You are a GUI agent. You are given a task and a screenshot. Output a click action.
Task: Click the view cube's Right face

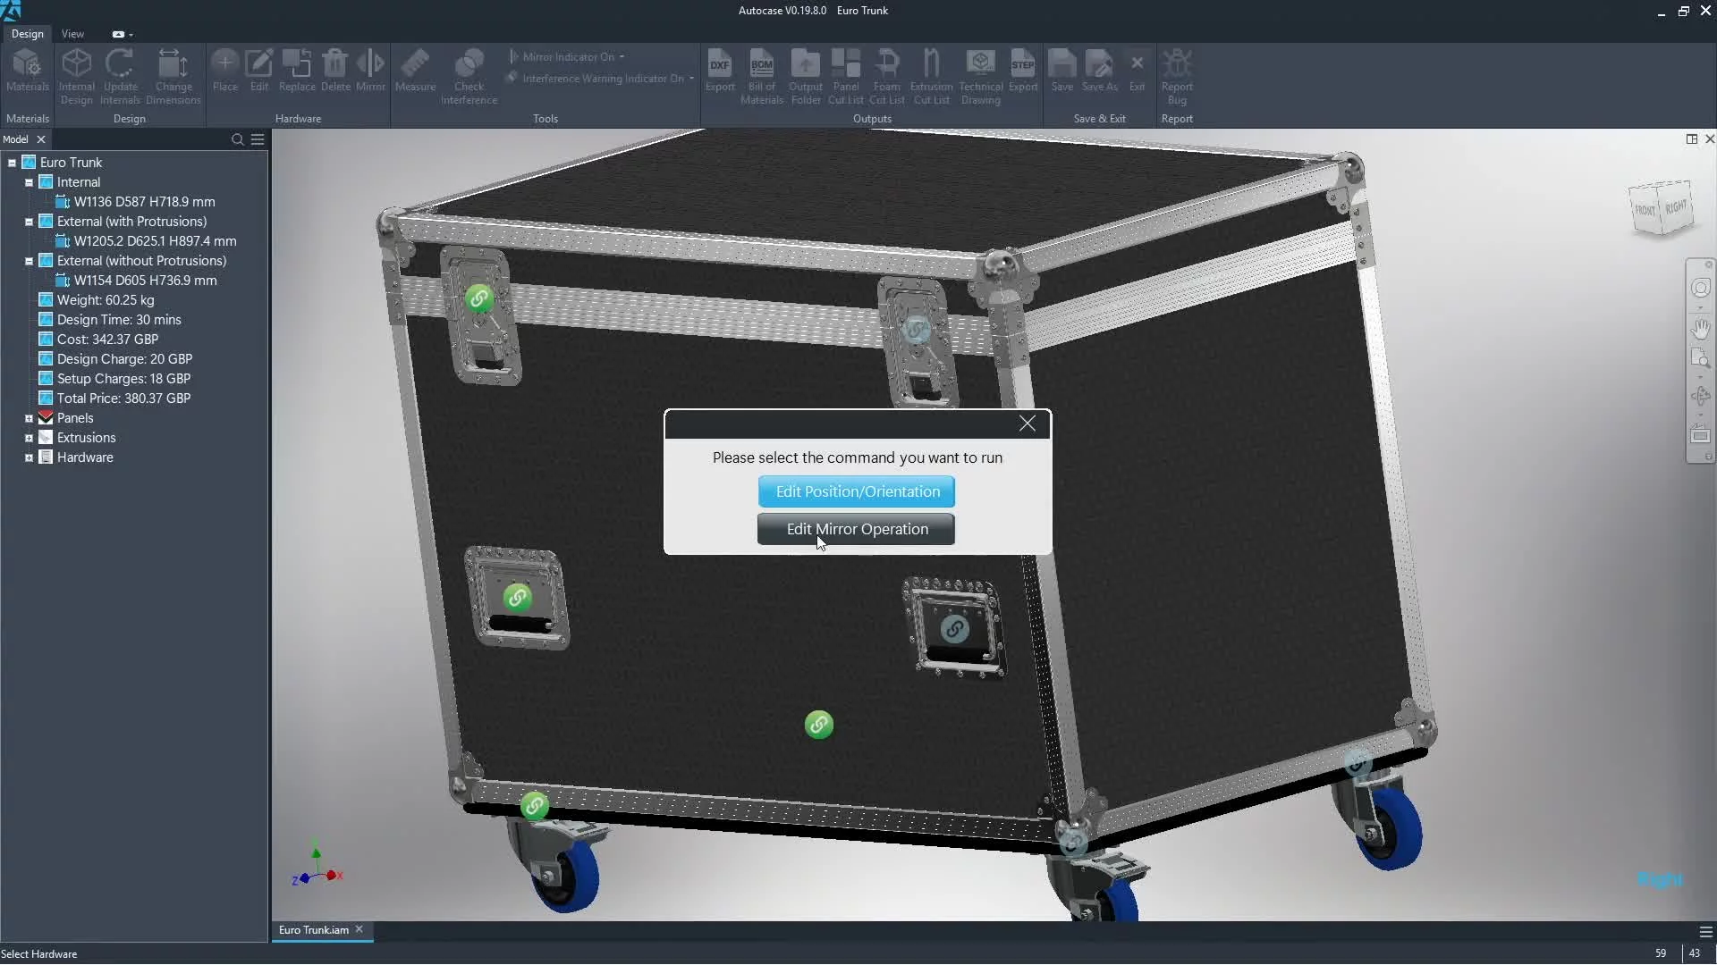click(1676, 207)
